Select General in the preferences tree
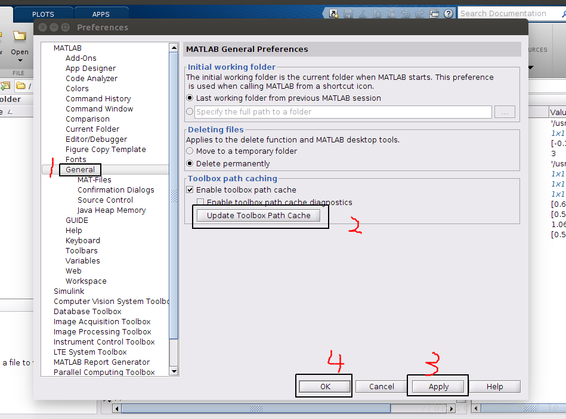The width and height of the screenshot is (566, 419). point(80,170)
